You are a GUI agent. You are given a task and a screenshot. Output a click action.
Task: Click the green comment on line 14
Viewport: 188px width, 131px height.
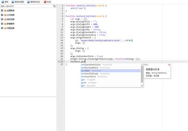click(x=128, y=41)
